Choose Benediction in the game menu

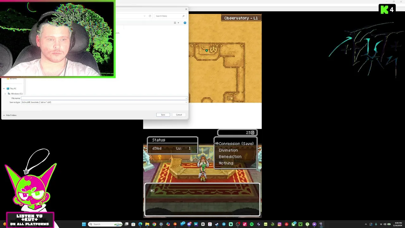pos(230,157)
